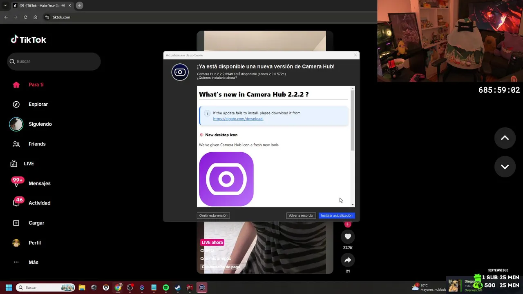Open OBS Studio from the taskbar
Screen dimensions: 523x294
pos(130,287)
